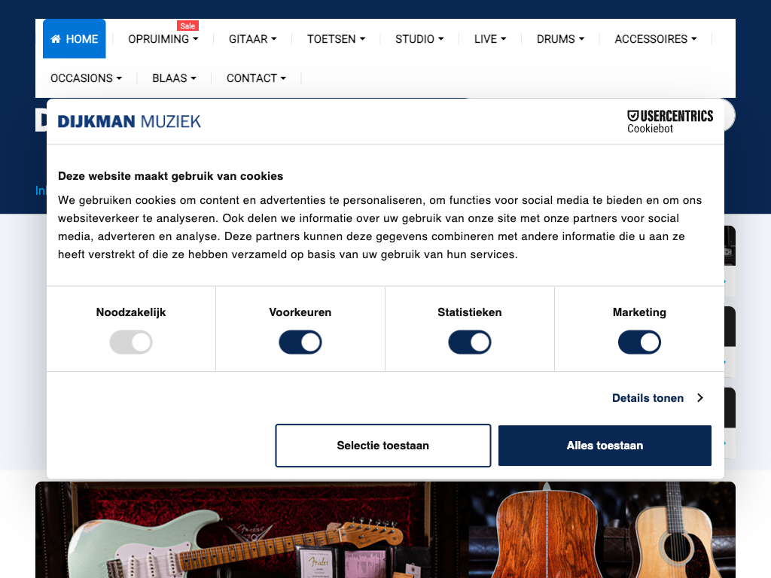Click the red Sale badge

tap(187, 26)
